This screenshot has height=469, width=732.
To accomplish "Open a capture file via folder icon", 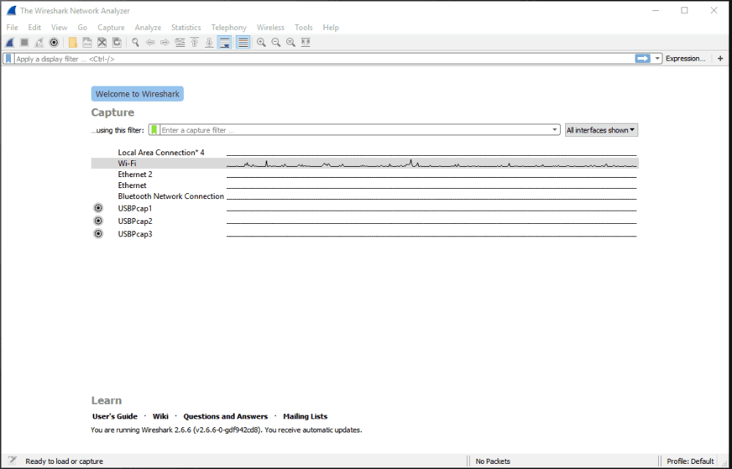I will click(72, 42).
